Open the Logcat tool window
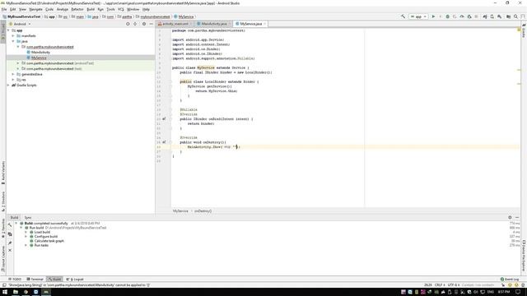The height and width of the screenshot is (296, 527). click(x=75, y=279)
